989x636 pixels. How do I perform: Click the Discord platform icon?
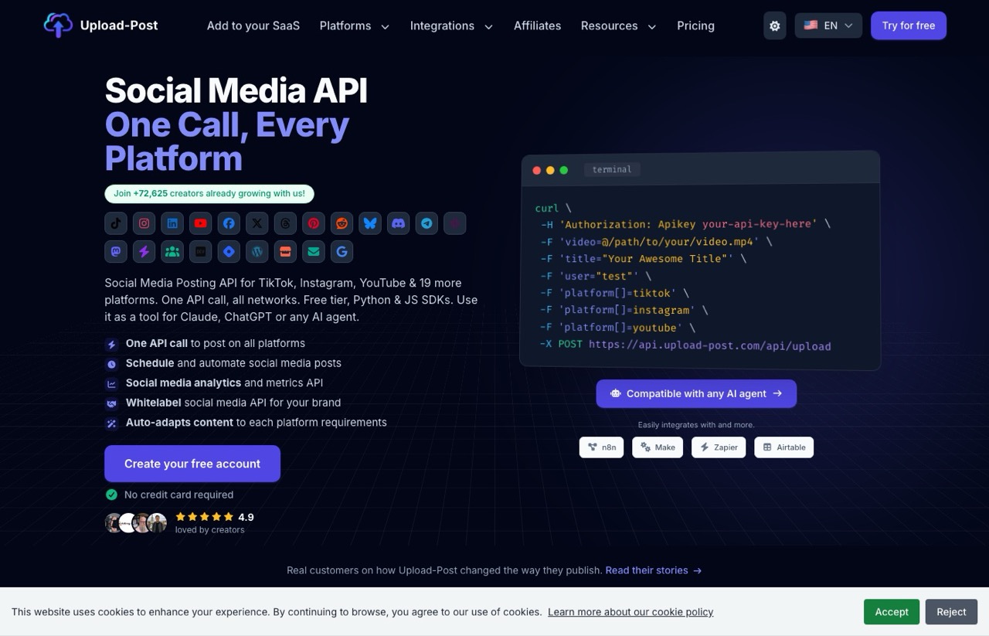point(398,223)
